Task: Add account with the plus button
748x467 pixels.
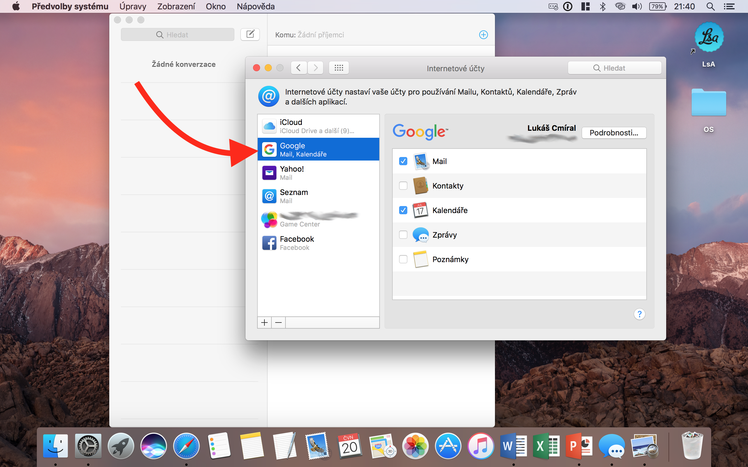Action: [264, 323]
